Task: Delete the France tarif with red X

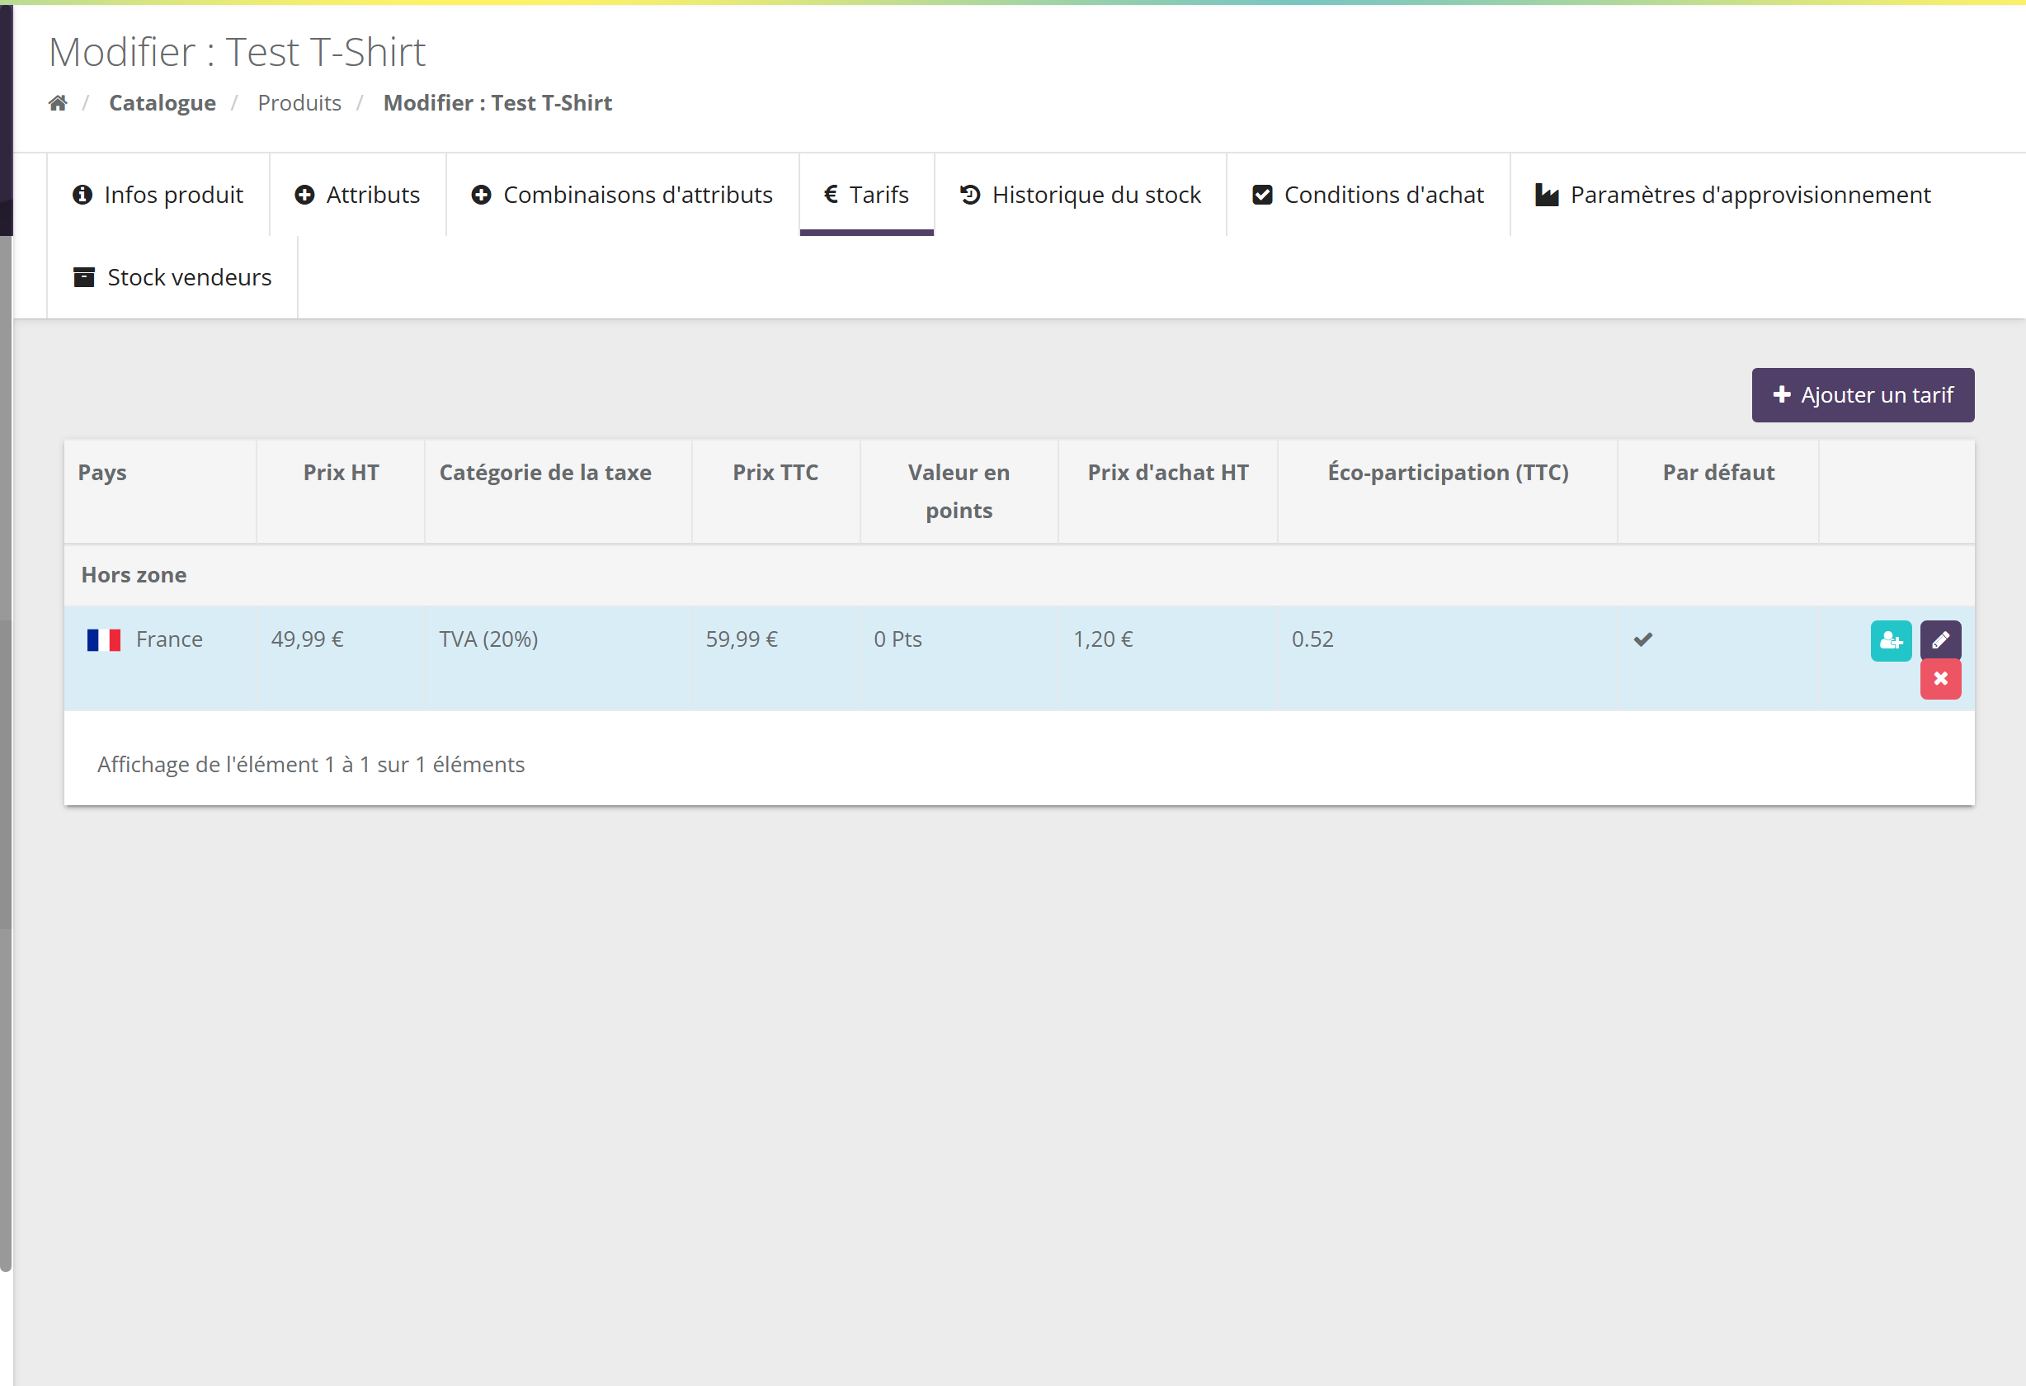Action: [x=1940, y=679]
